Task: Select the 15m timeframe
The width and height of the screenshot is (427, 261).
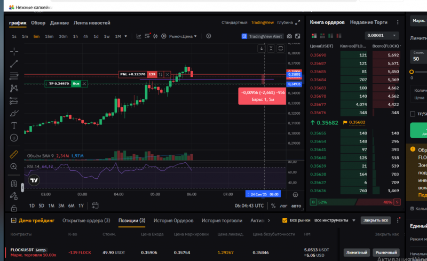Action: click(49, 36)
